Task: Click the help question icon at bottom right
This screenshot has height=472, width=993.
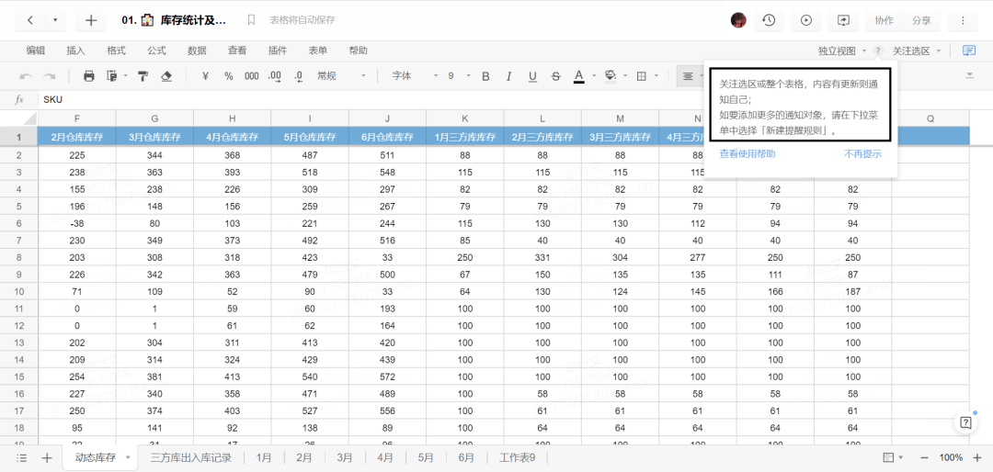Action: tap(965, 423)
